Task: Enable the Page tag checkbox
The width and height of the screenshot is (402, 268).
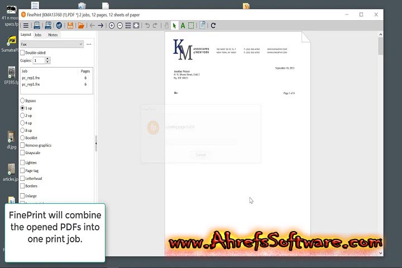Action: point(22,170)
